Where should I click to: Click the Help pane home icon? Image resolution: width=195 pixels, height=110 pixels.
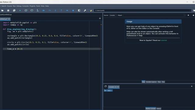click(x=188, y=15)
